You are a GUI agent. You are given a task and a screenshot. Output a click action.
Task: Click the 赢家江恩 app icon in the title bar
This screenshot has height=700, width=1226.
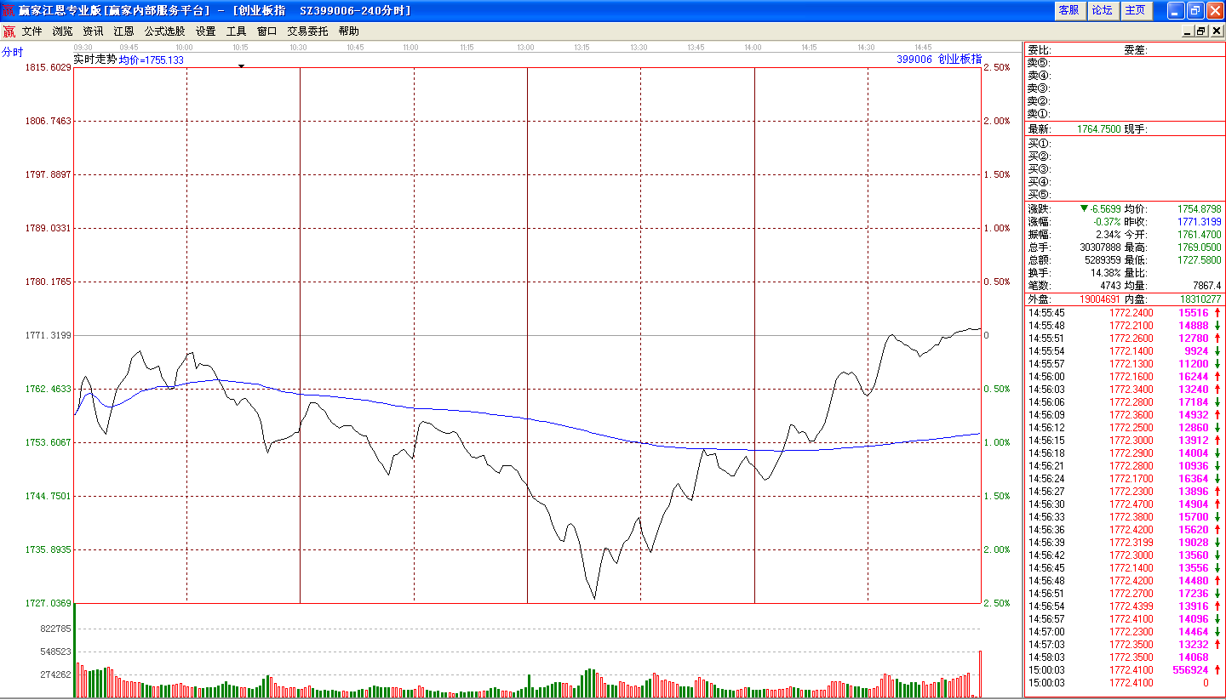[9, 10]
